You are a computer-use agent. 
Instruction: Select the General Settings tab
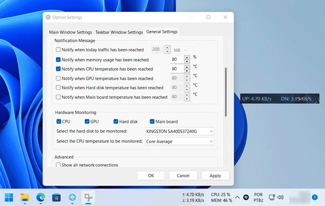[x=162, y=32]
